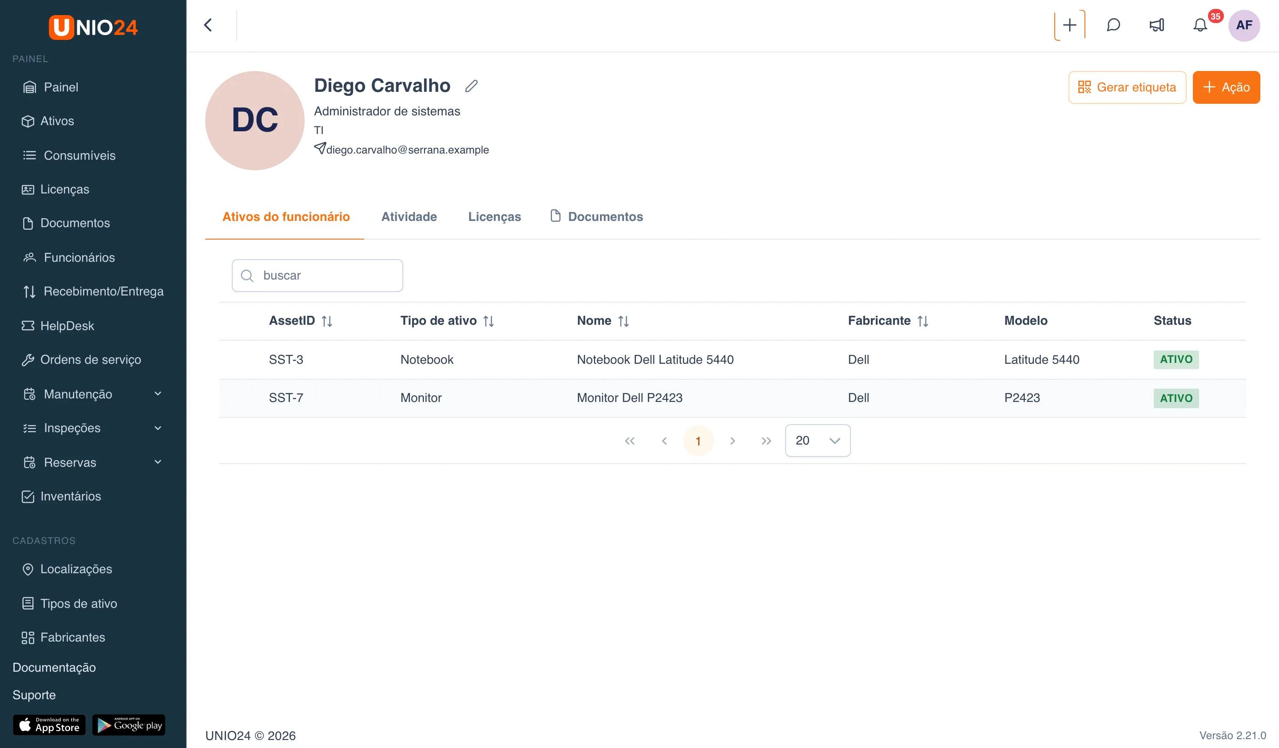Open the chat bubble icon
The width and height of the screenshot is (1279, 748).
click(x=1113, y=25)
